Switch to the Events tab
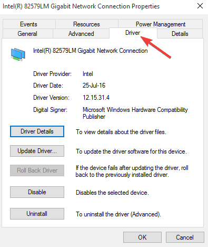The height and width of the screenshot is (247, 208). click(x=28, y=24)
